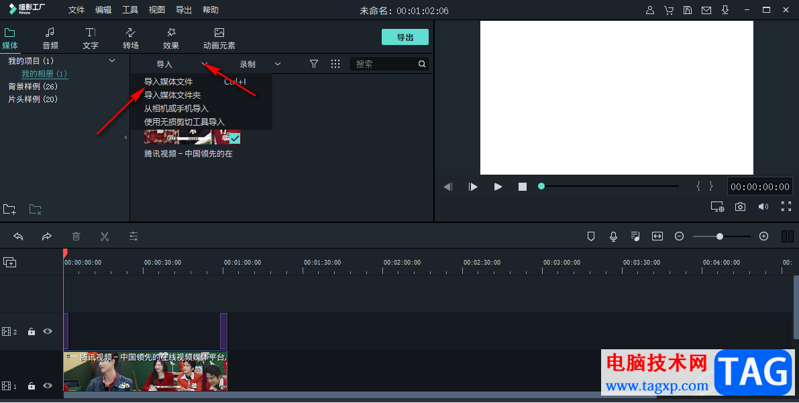Select the Tencent video media thumbnail

(x=192, y=137)
